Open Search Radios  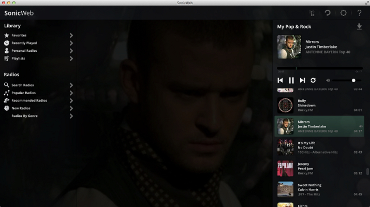point(23,85)
